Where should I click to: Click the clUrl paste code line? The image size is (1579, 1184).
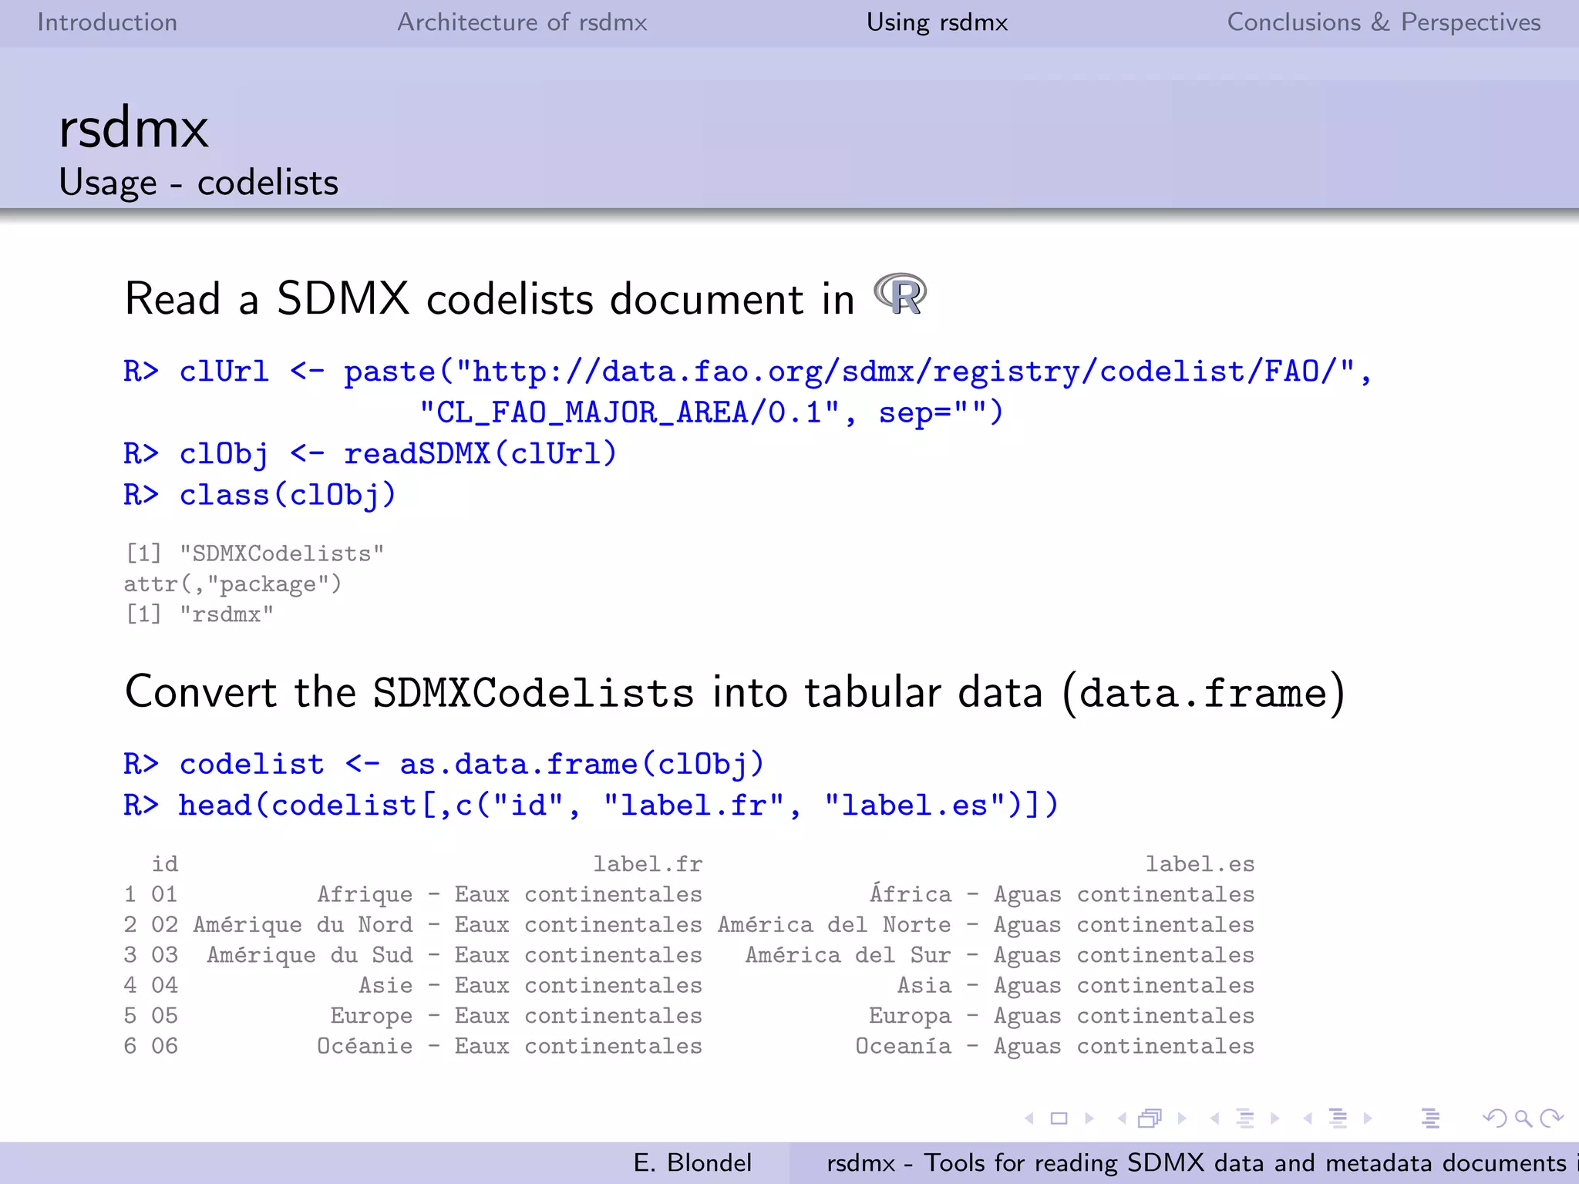click(x=748, y=372)
